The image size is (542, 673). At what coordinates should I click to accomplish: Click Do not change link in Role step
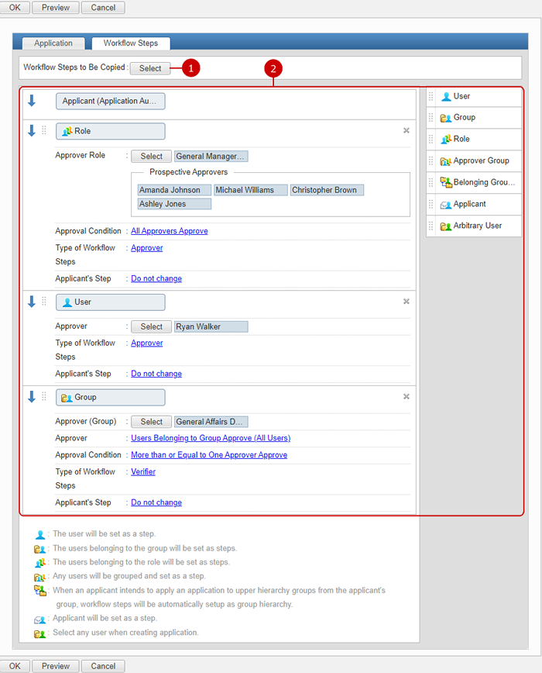(x=156, y=278)
